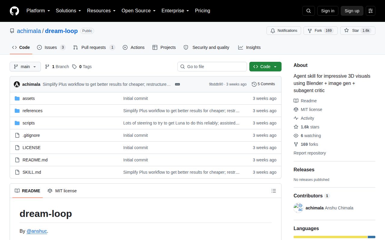385x240 pixels.
Task: Open the SKILL.md file
Action: (x=32, y=172)
